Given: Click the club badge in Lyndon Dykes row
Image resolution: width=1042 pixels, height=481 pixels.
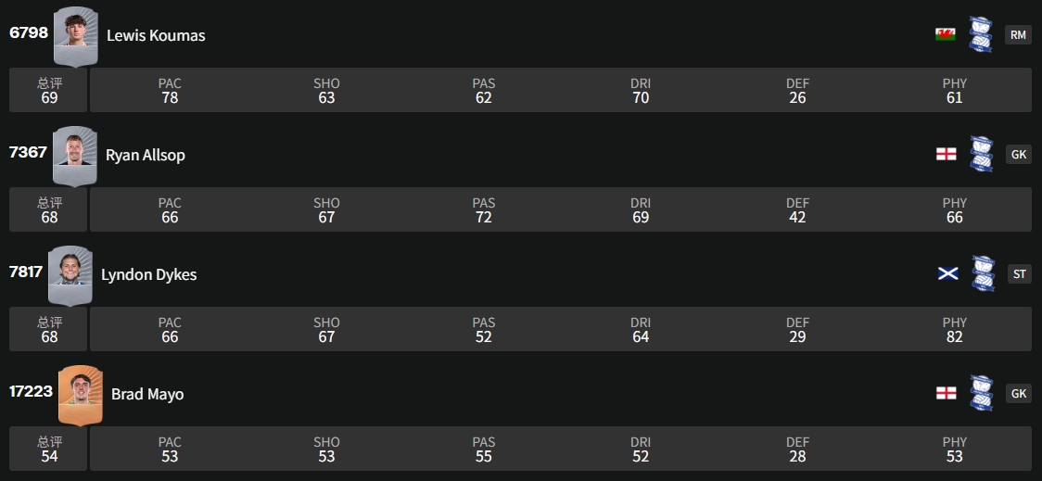Looking at the screenshot, I should [983, 273].
